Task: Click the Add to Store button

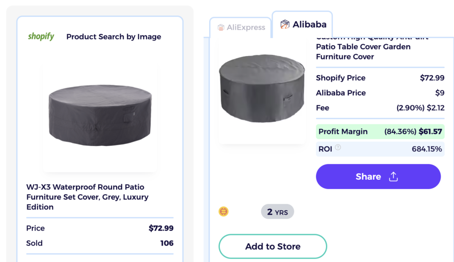Action: [x=273, y=247]
